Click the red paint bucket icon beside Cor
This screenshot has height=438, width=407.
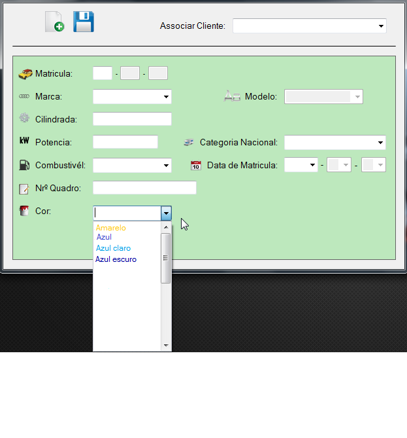click(x=24, y=211)
